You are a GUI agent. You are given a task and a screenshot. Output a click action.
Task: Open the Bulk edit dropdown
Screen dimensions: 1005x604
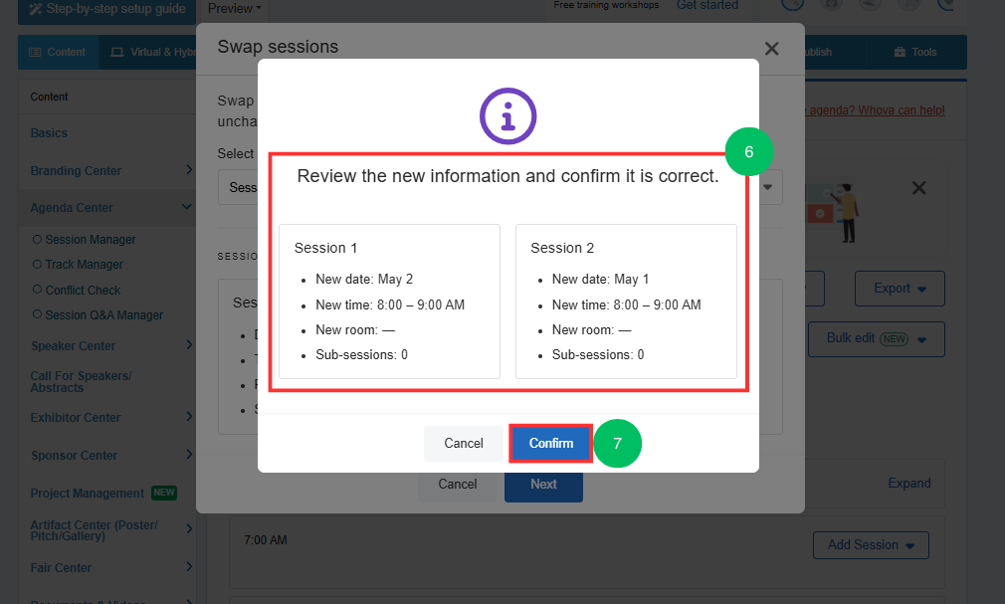pyautogui.click(x=877, y=338)
